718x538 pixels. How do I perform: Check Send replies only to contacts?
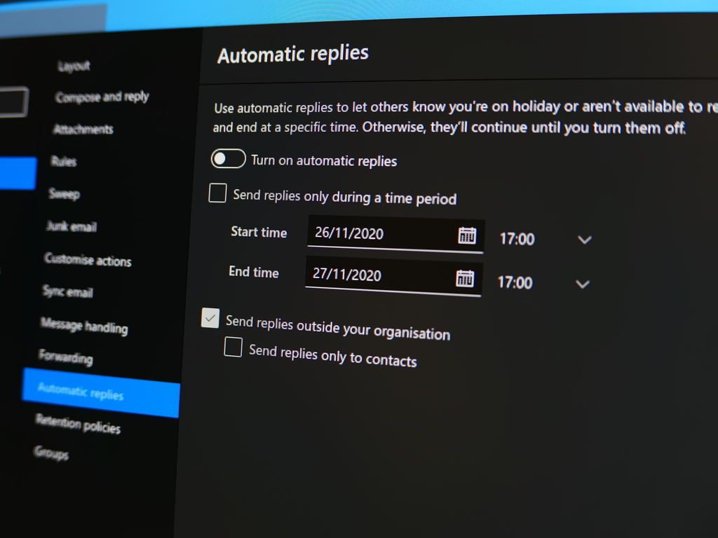(x=233, y=347)
